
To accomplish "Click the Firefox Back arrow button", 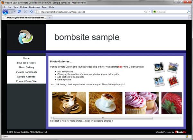I will point(5,12).
